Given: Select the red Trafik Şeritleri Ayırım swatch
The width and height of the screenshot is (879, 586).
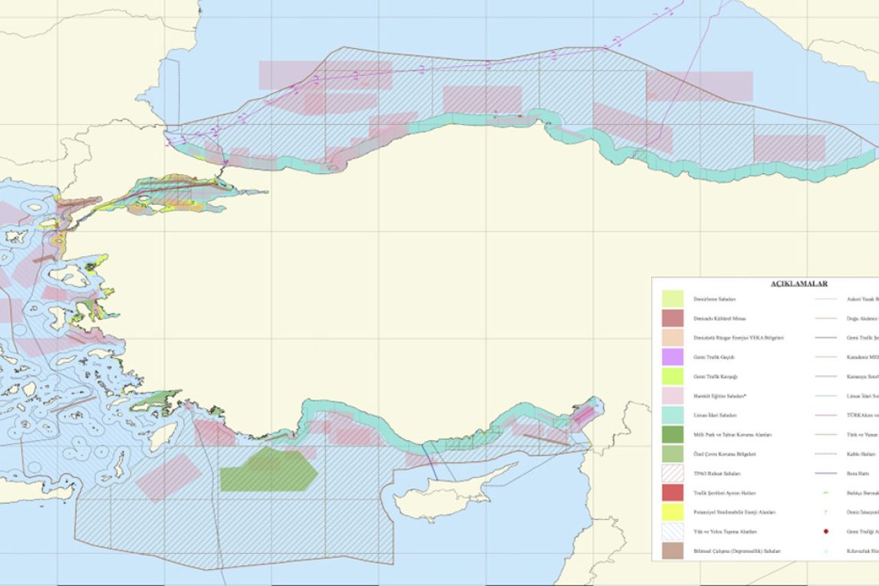Looking at the screenshot, I should pyautogui.click(x=672, y=492).
